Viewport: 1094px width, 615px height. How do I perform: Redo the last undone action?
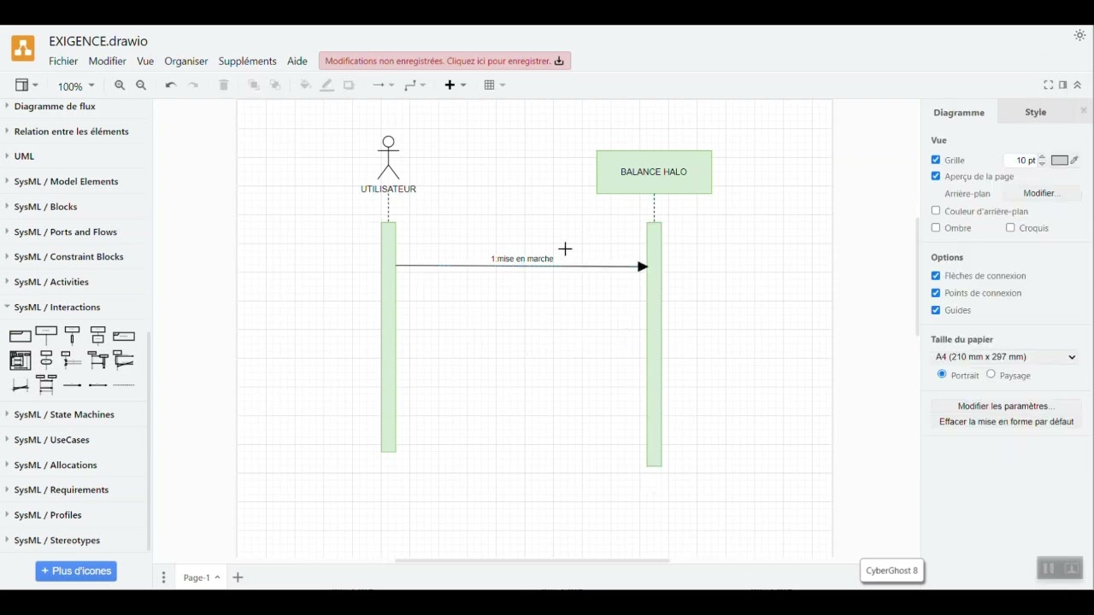coord(194,85)
